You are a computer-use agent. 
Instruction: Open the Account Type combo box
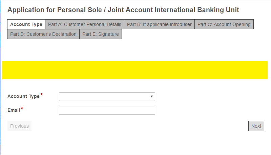coord(105,97)
